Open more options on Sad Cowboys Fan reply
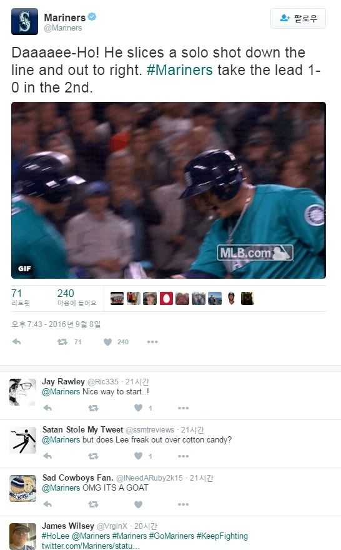 tap(183, 504)
